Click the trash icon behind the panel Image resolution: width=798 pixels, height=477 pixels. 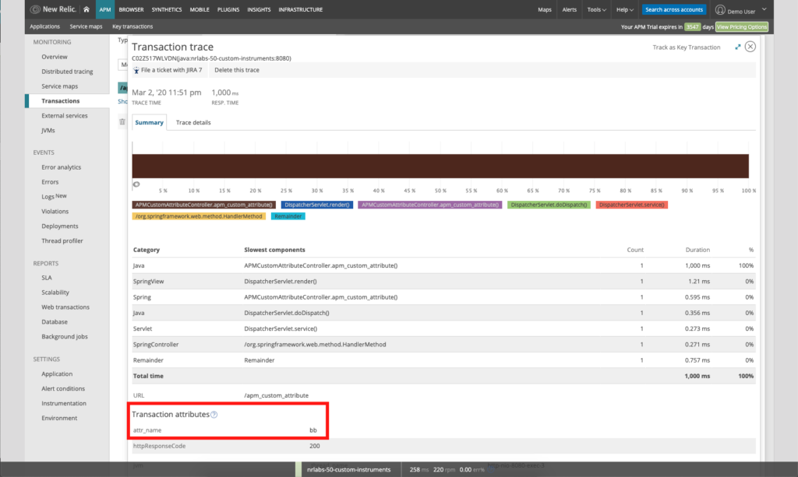[x=122, y=121]
